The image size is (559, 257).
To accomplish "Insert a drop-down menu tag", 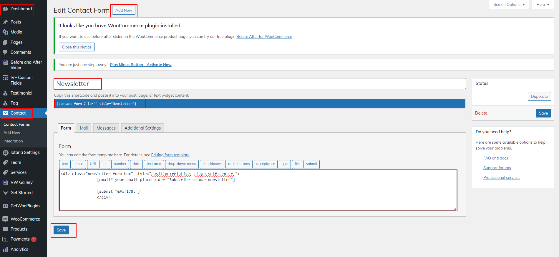I will point(182,164).
